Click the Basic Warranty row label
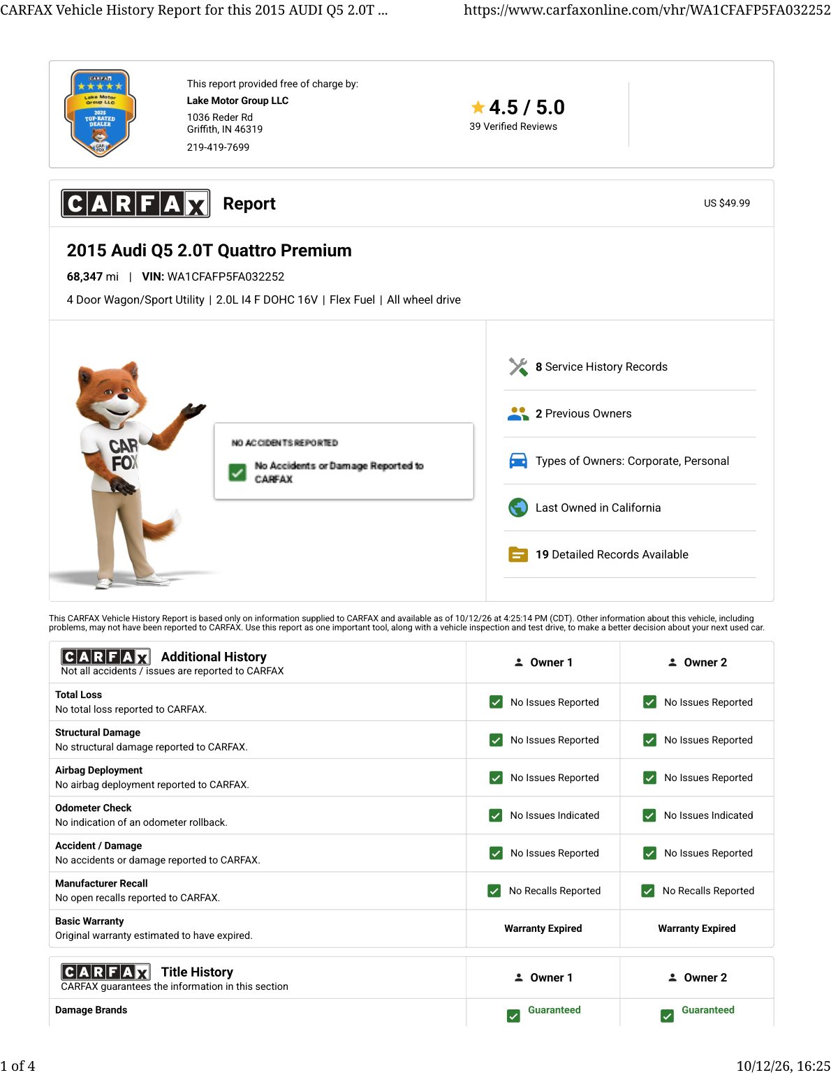Screen dimensions: 831x1075 pyautogui.click(x=89, y=921)
